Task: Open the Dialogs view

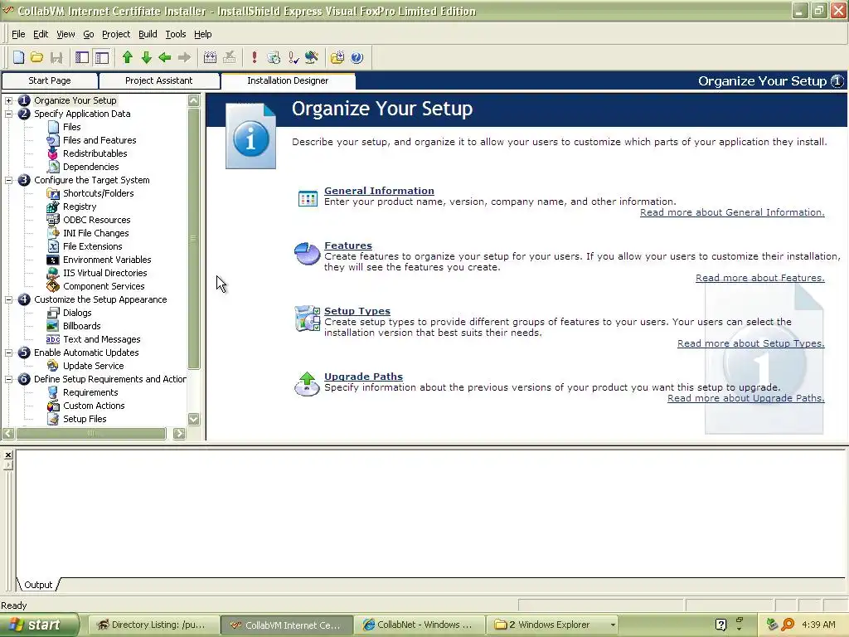Action: click(77, 313)
